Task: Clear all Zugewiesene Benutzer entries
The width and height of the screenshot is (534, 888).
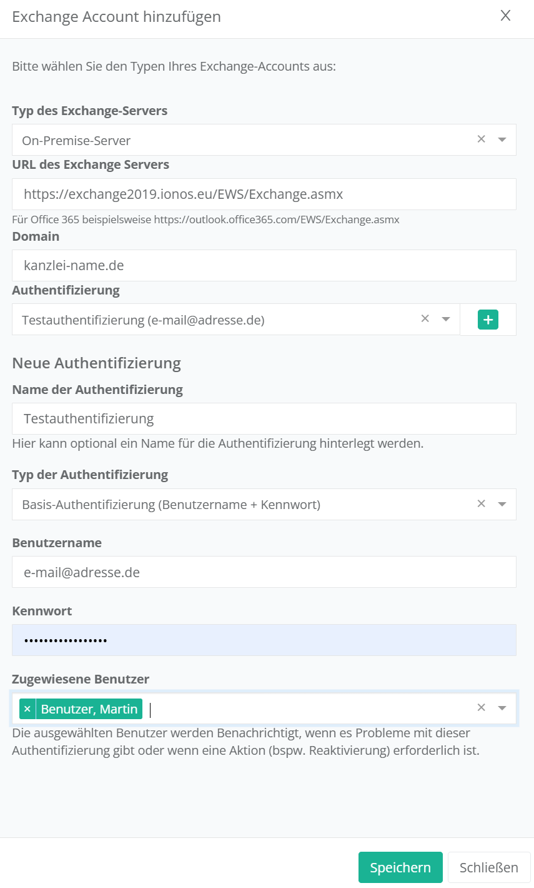Action: [481, 708]
